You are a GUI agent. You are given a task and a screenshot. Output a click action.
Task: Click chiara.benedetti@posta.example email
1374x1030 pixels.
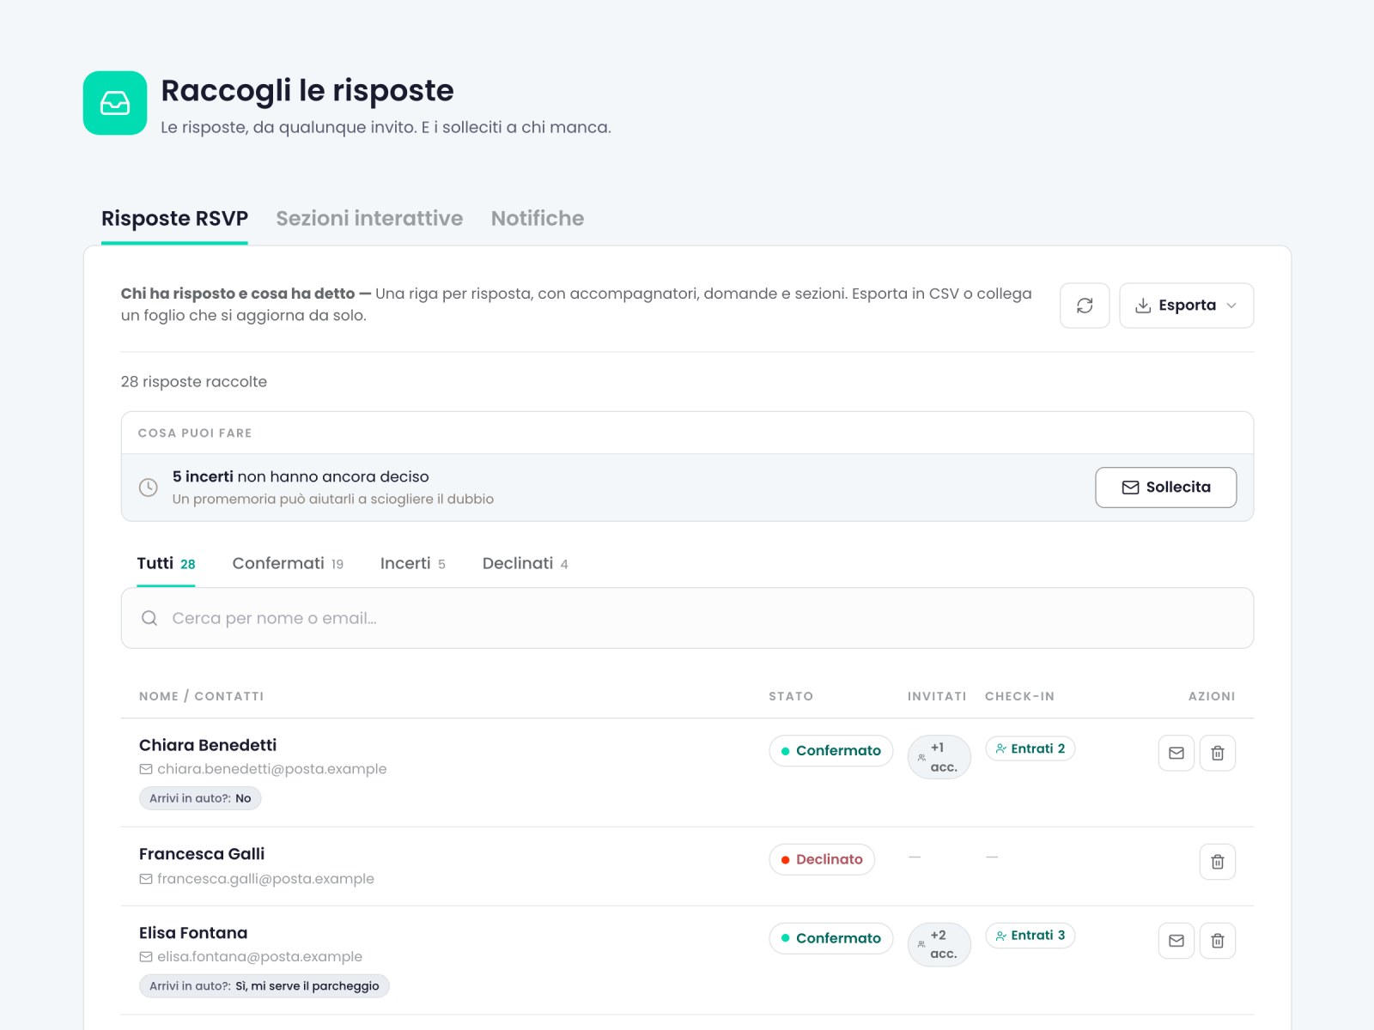coord(271,769)
